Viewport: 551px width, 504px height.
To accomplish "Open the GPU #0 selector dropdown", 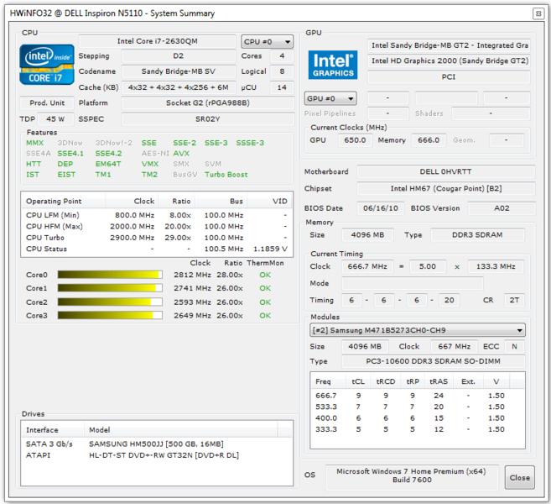I will [330, 98].
